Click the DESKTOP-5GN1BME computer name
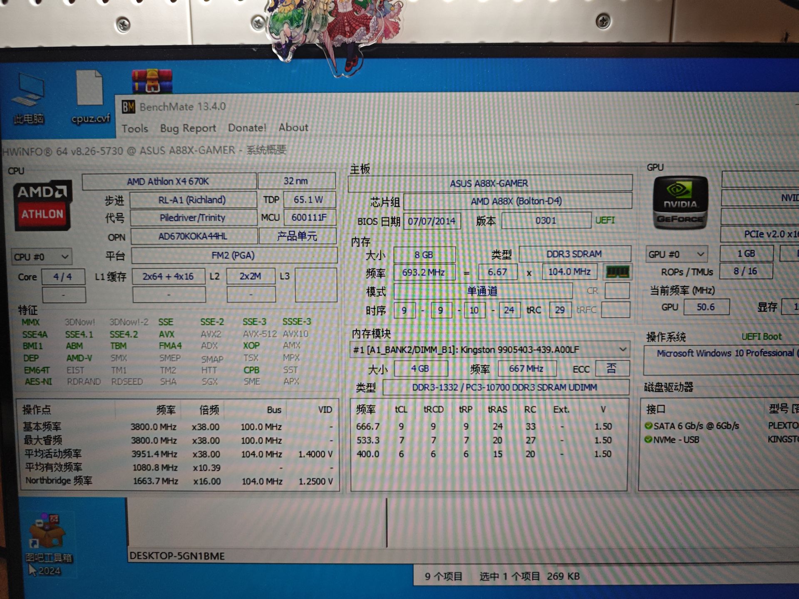 177,556
